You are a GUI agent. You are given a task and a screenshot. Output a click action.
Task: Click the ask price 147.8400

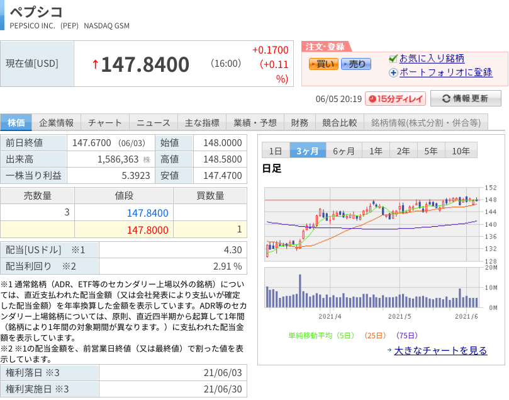pyautogui.click(x=147, y=213)
